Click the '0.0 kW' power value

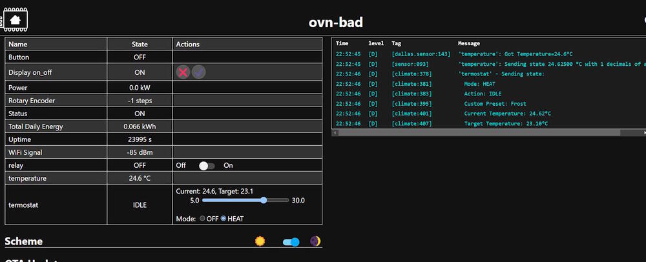(140, 88)
